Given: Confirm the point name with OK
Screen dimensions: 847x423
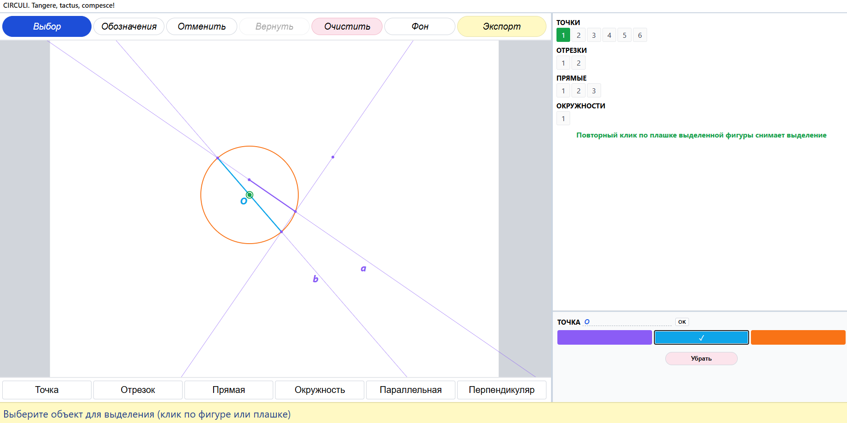Looking at the screenshot, I should coord(682,322).
